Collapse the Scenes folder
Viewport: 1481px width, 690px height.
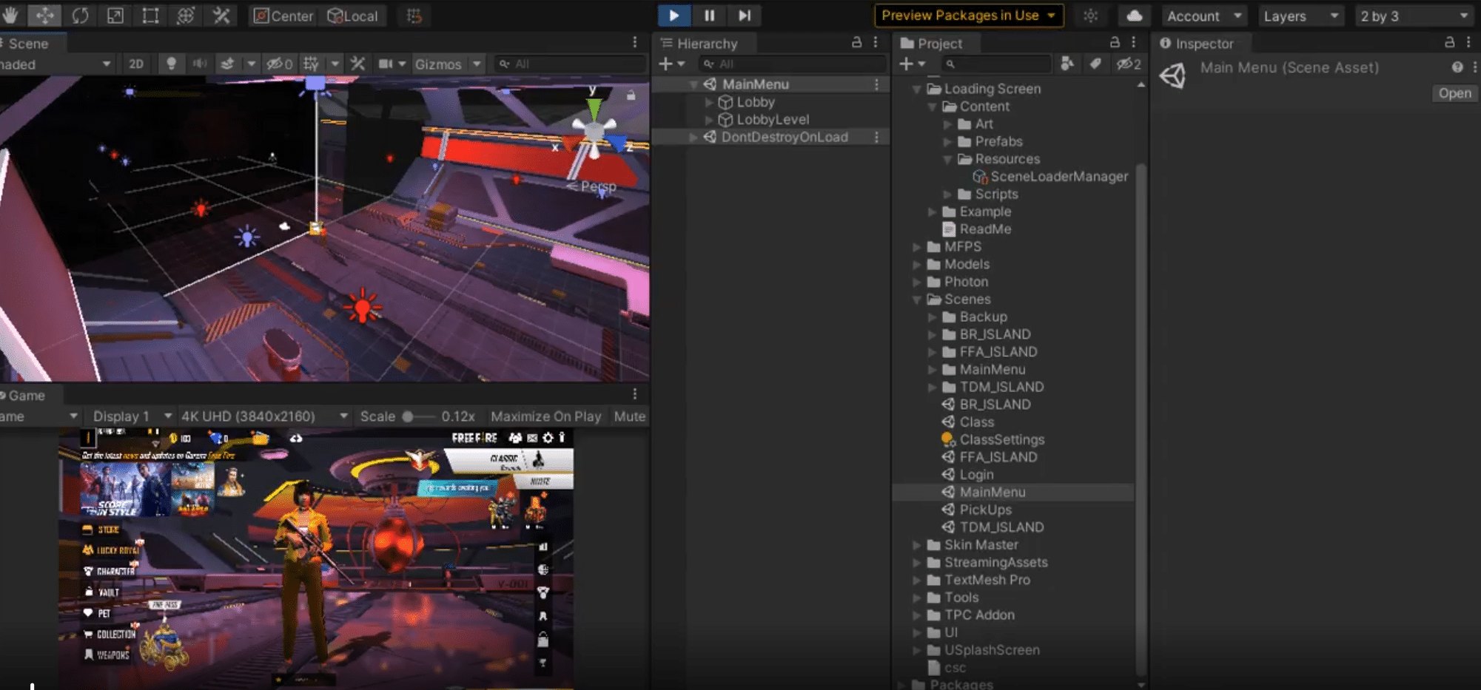pyautogui.click(x=917, y=300)
